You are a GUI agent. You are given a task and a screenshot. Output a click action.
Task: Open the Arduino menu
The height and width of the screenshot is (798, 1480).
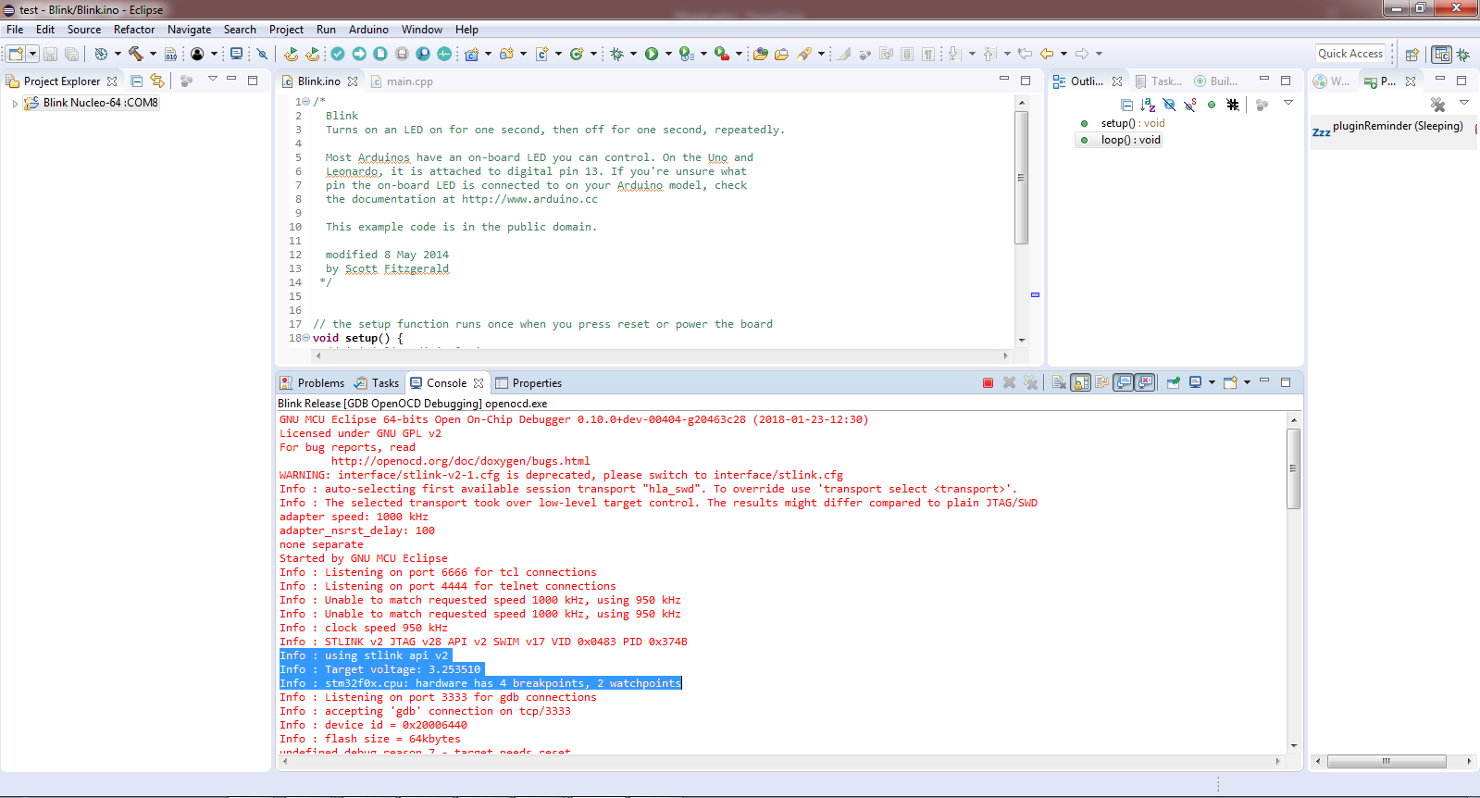[368, 30]
